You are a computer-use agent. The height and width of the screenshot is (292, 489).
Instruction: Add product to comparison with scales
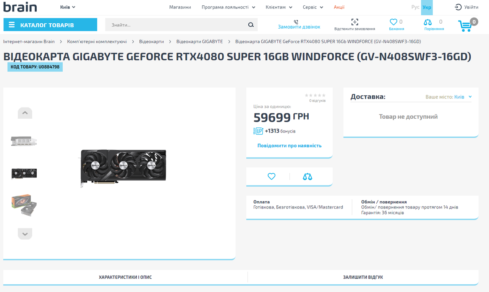coord(307,176)
